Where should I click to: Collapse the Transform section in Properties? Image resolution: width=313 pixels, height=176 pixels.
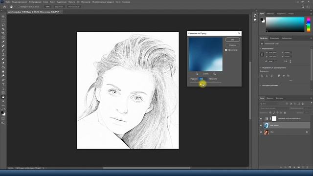[x=260, y=48]
